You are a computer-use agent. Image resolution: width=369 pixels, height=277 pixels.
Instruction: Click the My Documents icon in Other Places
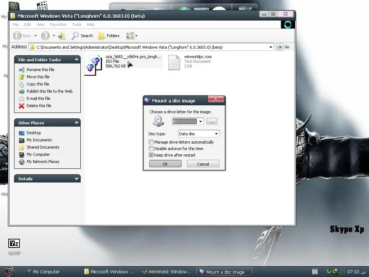point(21,140)
